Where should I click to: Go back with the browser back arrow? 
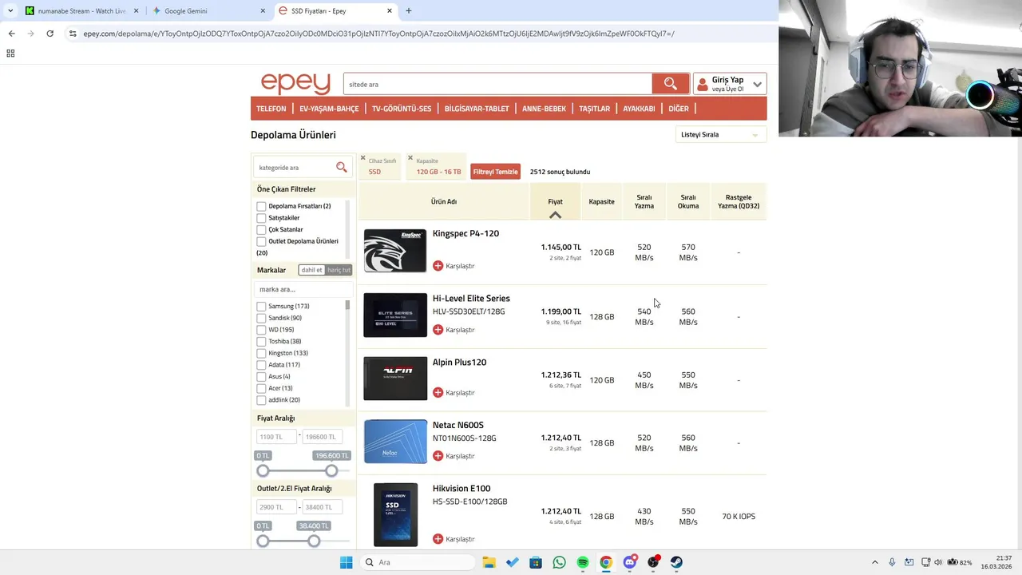[11, 34]
